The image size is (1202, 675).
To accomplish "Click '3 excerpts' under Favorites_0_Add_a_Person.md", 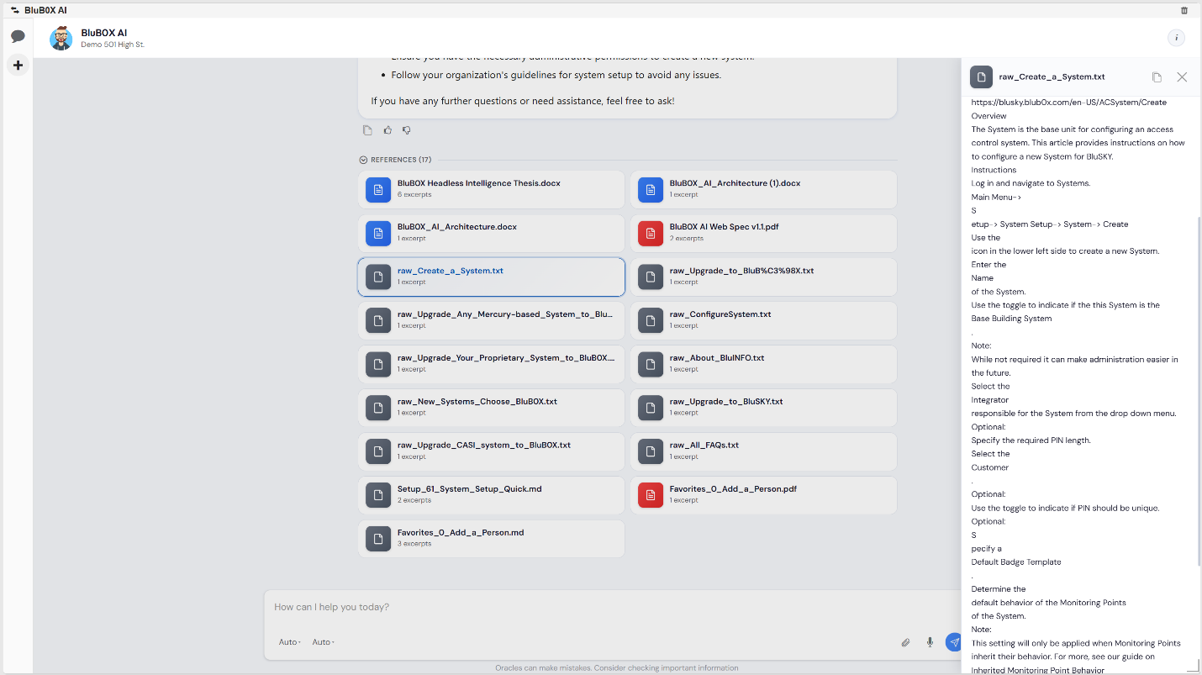I will [x=414, y=544].
